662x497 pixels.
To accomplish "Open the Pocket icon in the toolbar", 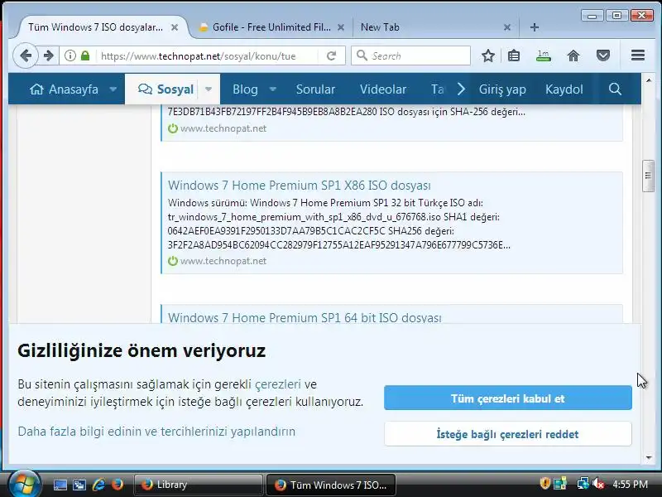I will (603, 55).
